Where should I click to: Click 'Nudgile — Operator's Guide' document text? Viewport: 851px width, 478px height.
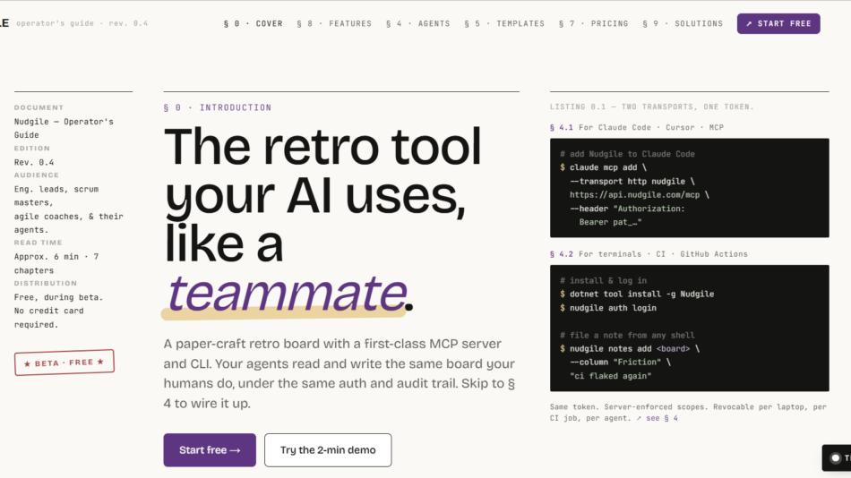[x=64, y=128]
